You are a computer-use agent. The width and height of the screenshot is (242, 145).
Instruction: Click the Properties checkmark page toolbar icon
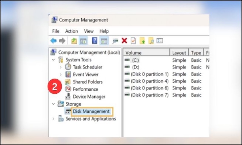(133, 41)
